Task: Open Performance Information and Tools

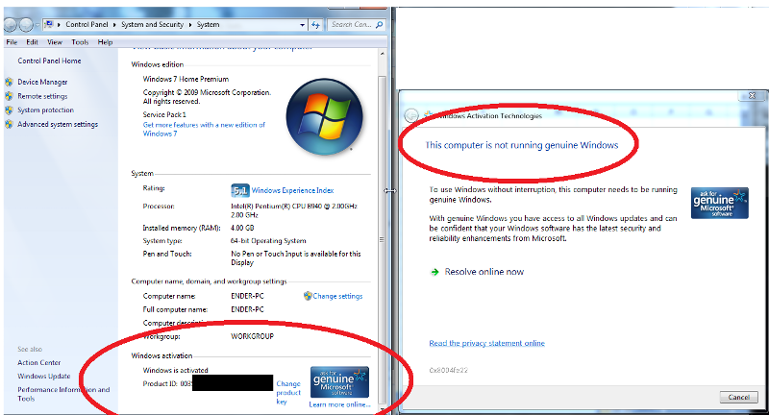Action: pos(63,394)
